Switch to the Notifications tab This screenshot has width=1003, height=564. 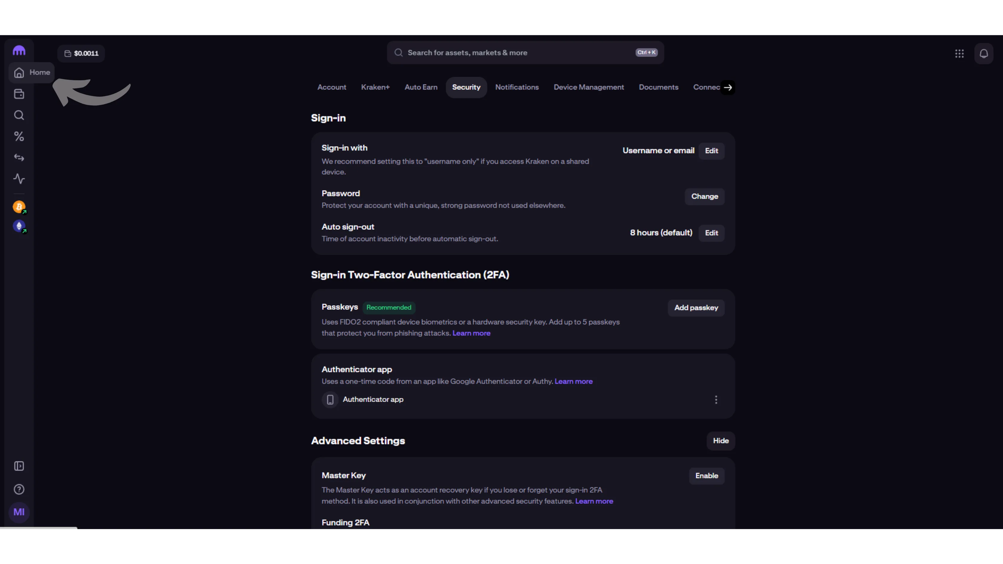click(x=517, y=87)
